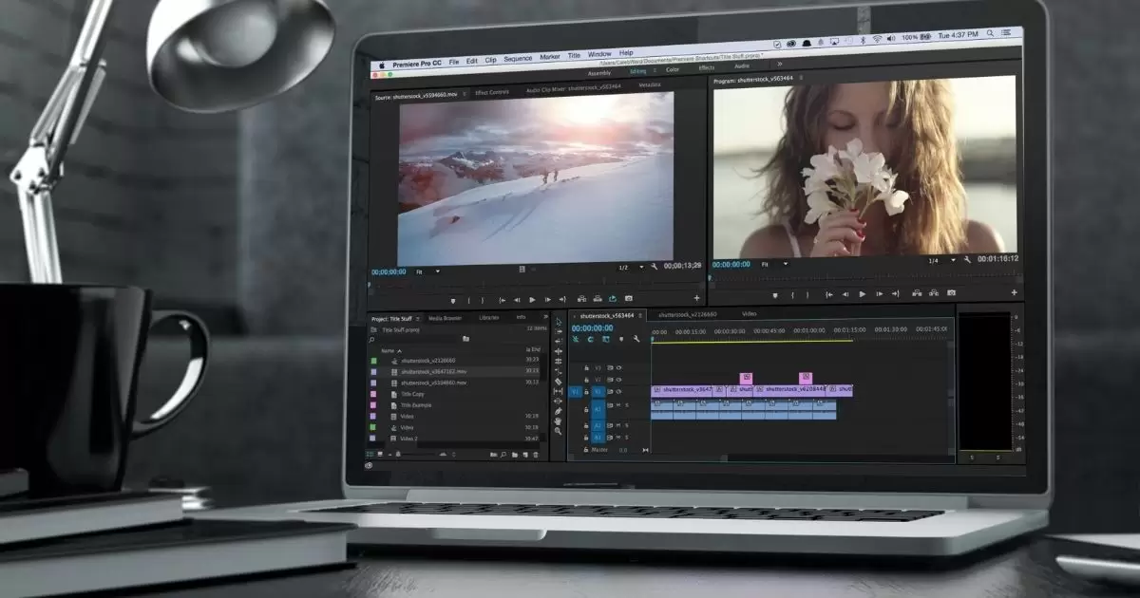Select shutterstock_v3647102.mov in Project panel
Viewport: 1140px width, 598px height.
coord(433,371)
